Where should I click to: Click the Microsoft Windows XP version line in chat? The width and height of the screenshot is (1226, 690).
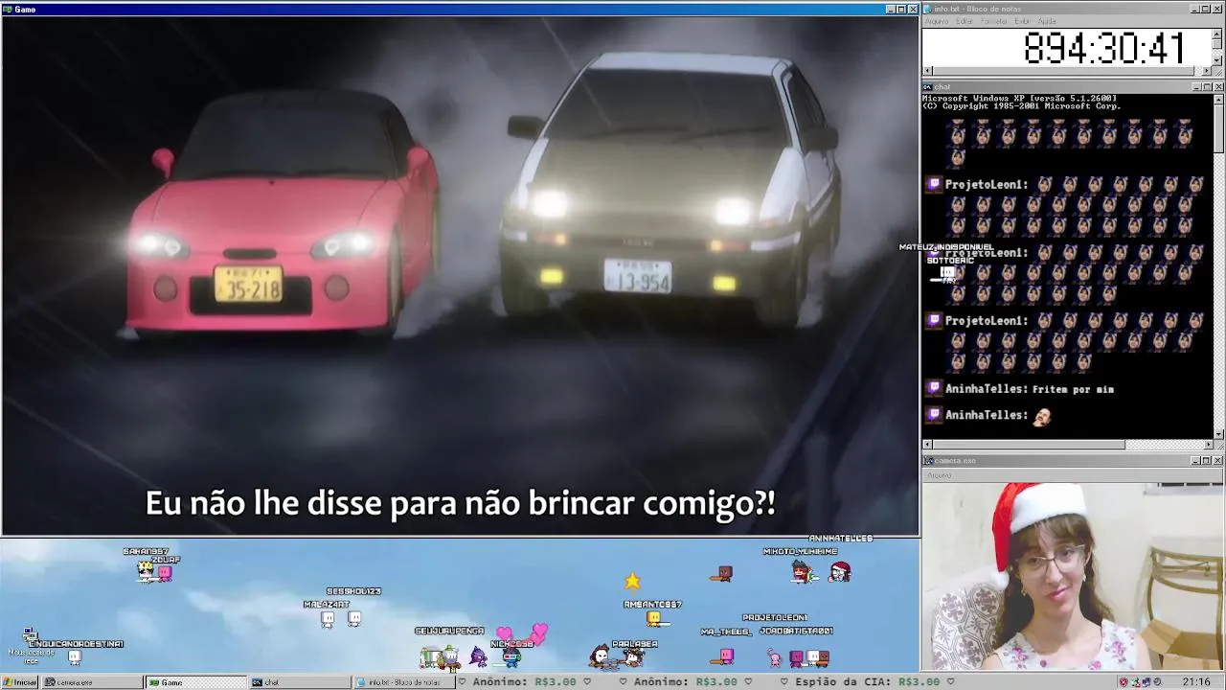click(x=1019, y=98)
